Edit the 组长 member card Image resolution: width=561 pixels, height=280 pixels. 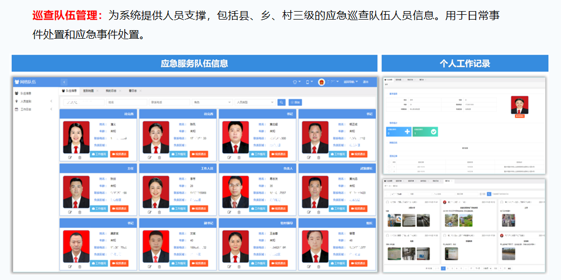pyautogui.click(x=309, y=266)
